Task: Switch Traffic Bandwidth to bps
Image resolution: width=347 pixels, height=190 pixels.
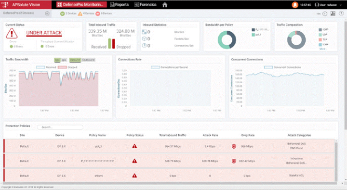Action: coord(57,60)
